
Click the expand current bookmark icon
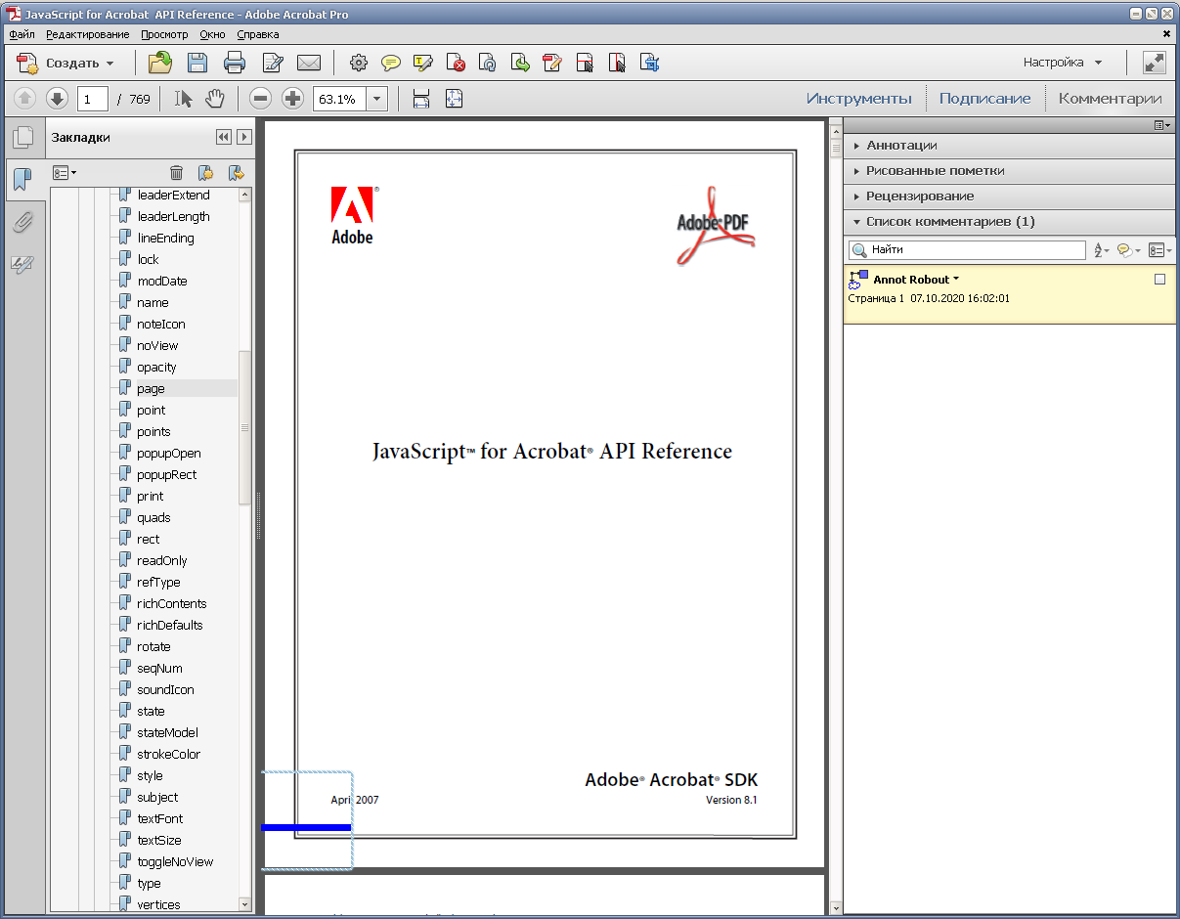(236, 173)
